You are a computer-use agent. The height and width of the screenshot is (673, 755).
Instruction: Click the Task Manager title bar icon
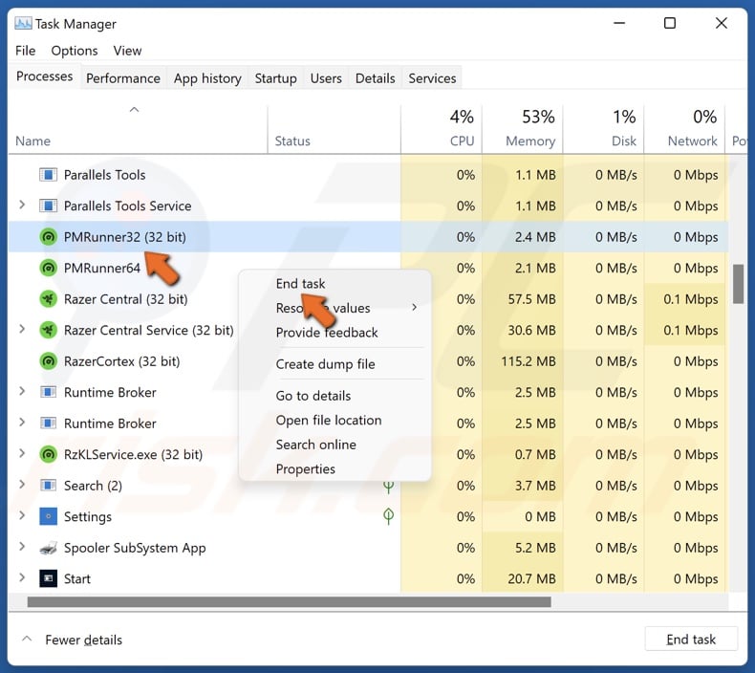click(23, 23)
